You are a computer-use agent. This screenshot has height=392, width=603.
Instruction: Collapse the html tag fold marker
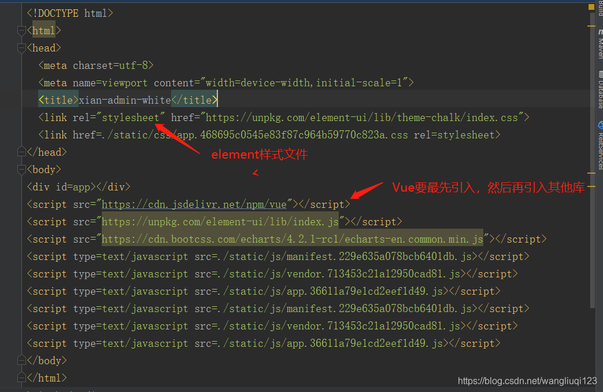[21, 31]
